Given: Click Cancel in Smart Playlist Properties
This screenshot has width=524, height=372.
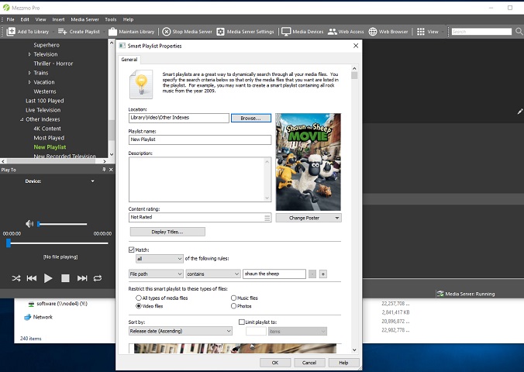Looking at the screenshot, I should coord(309,363).
